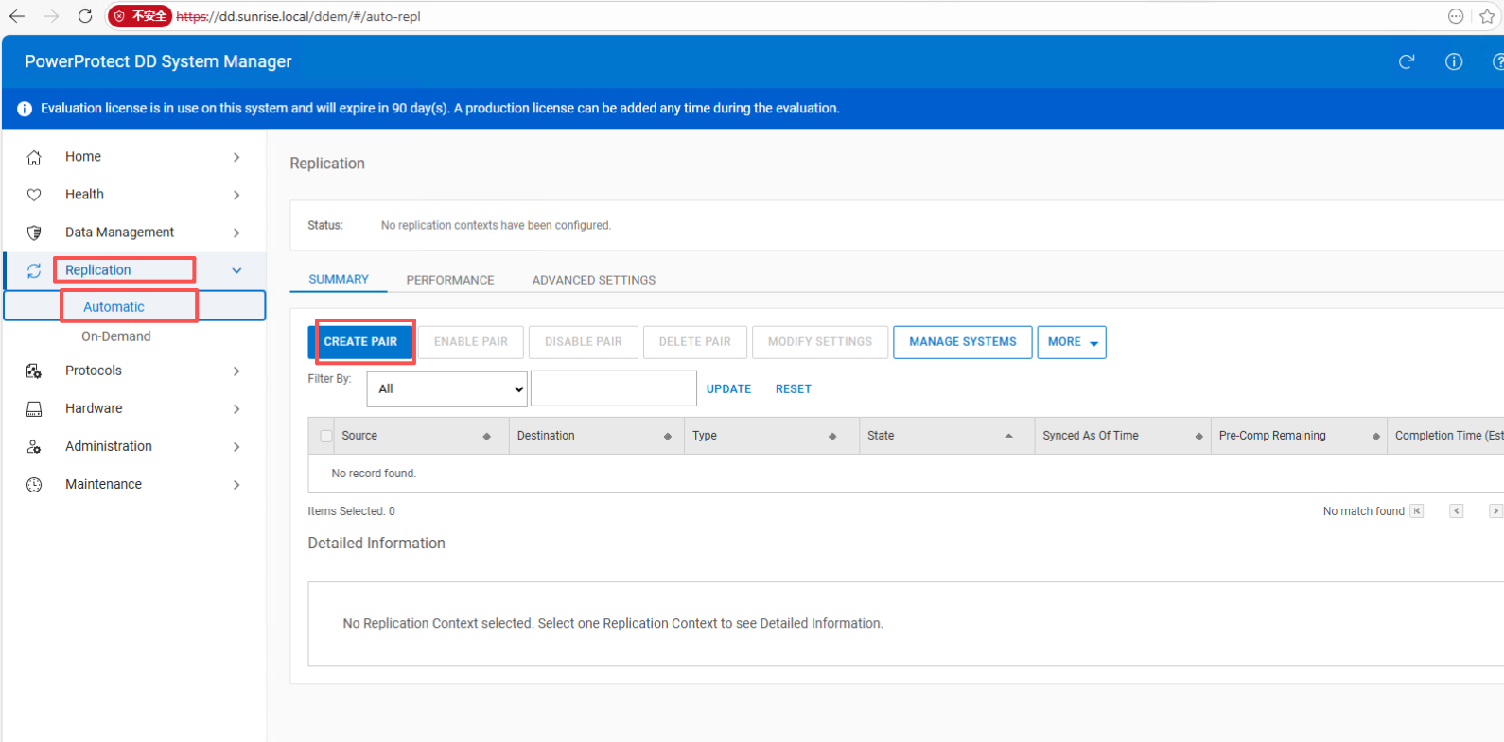Viewport: 1504px width, 742px height.
Task: Sort by the Source column arrows
Action: 487,436
